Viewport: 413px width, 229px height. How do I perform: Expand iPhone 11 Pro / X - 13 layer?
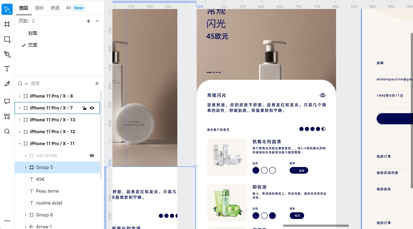click(19, 120)
